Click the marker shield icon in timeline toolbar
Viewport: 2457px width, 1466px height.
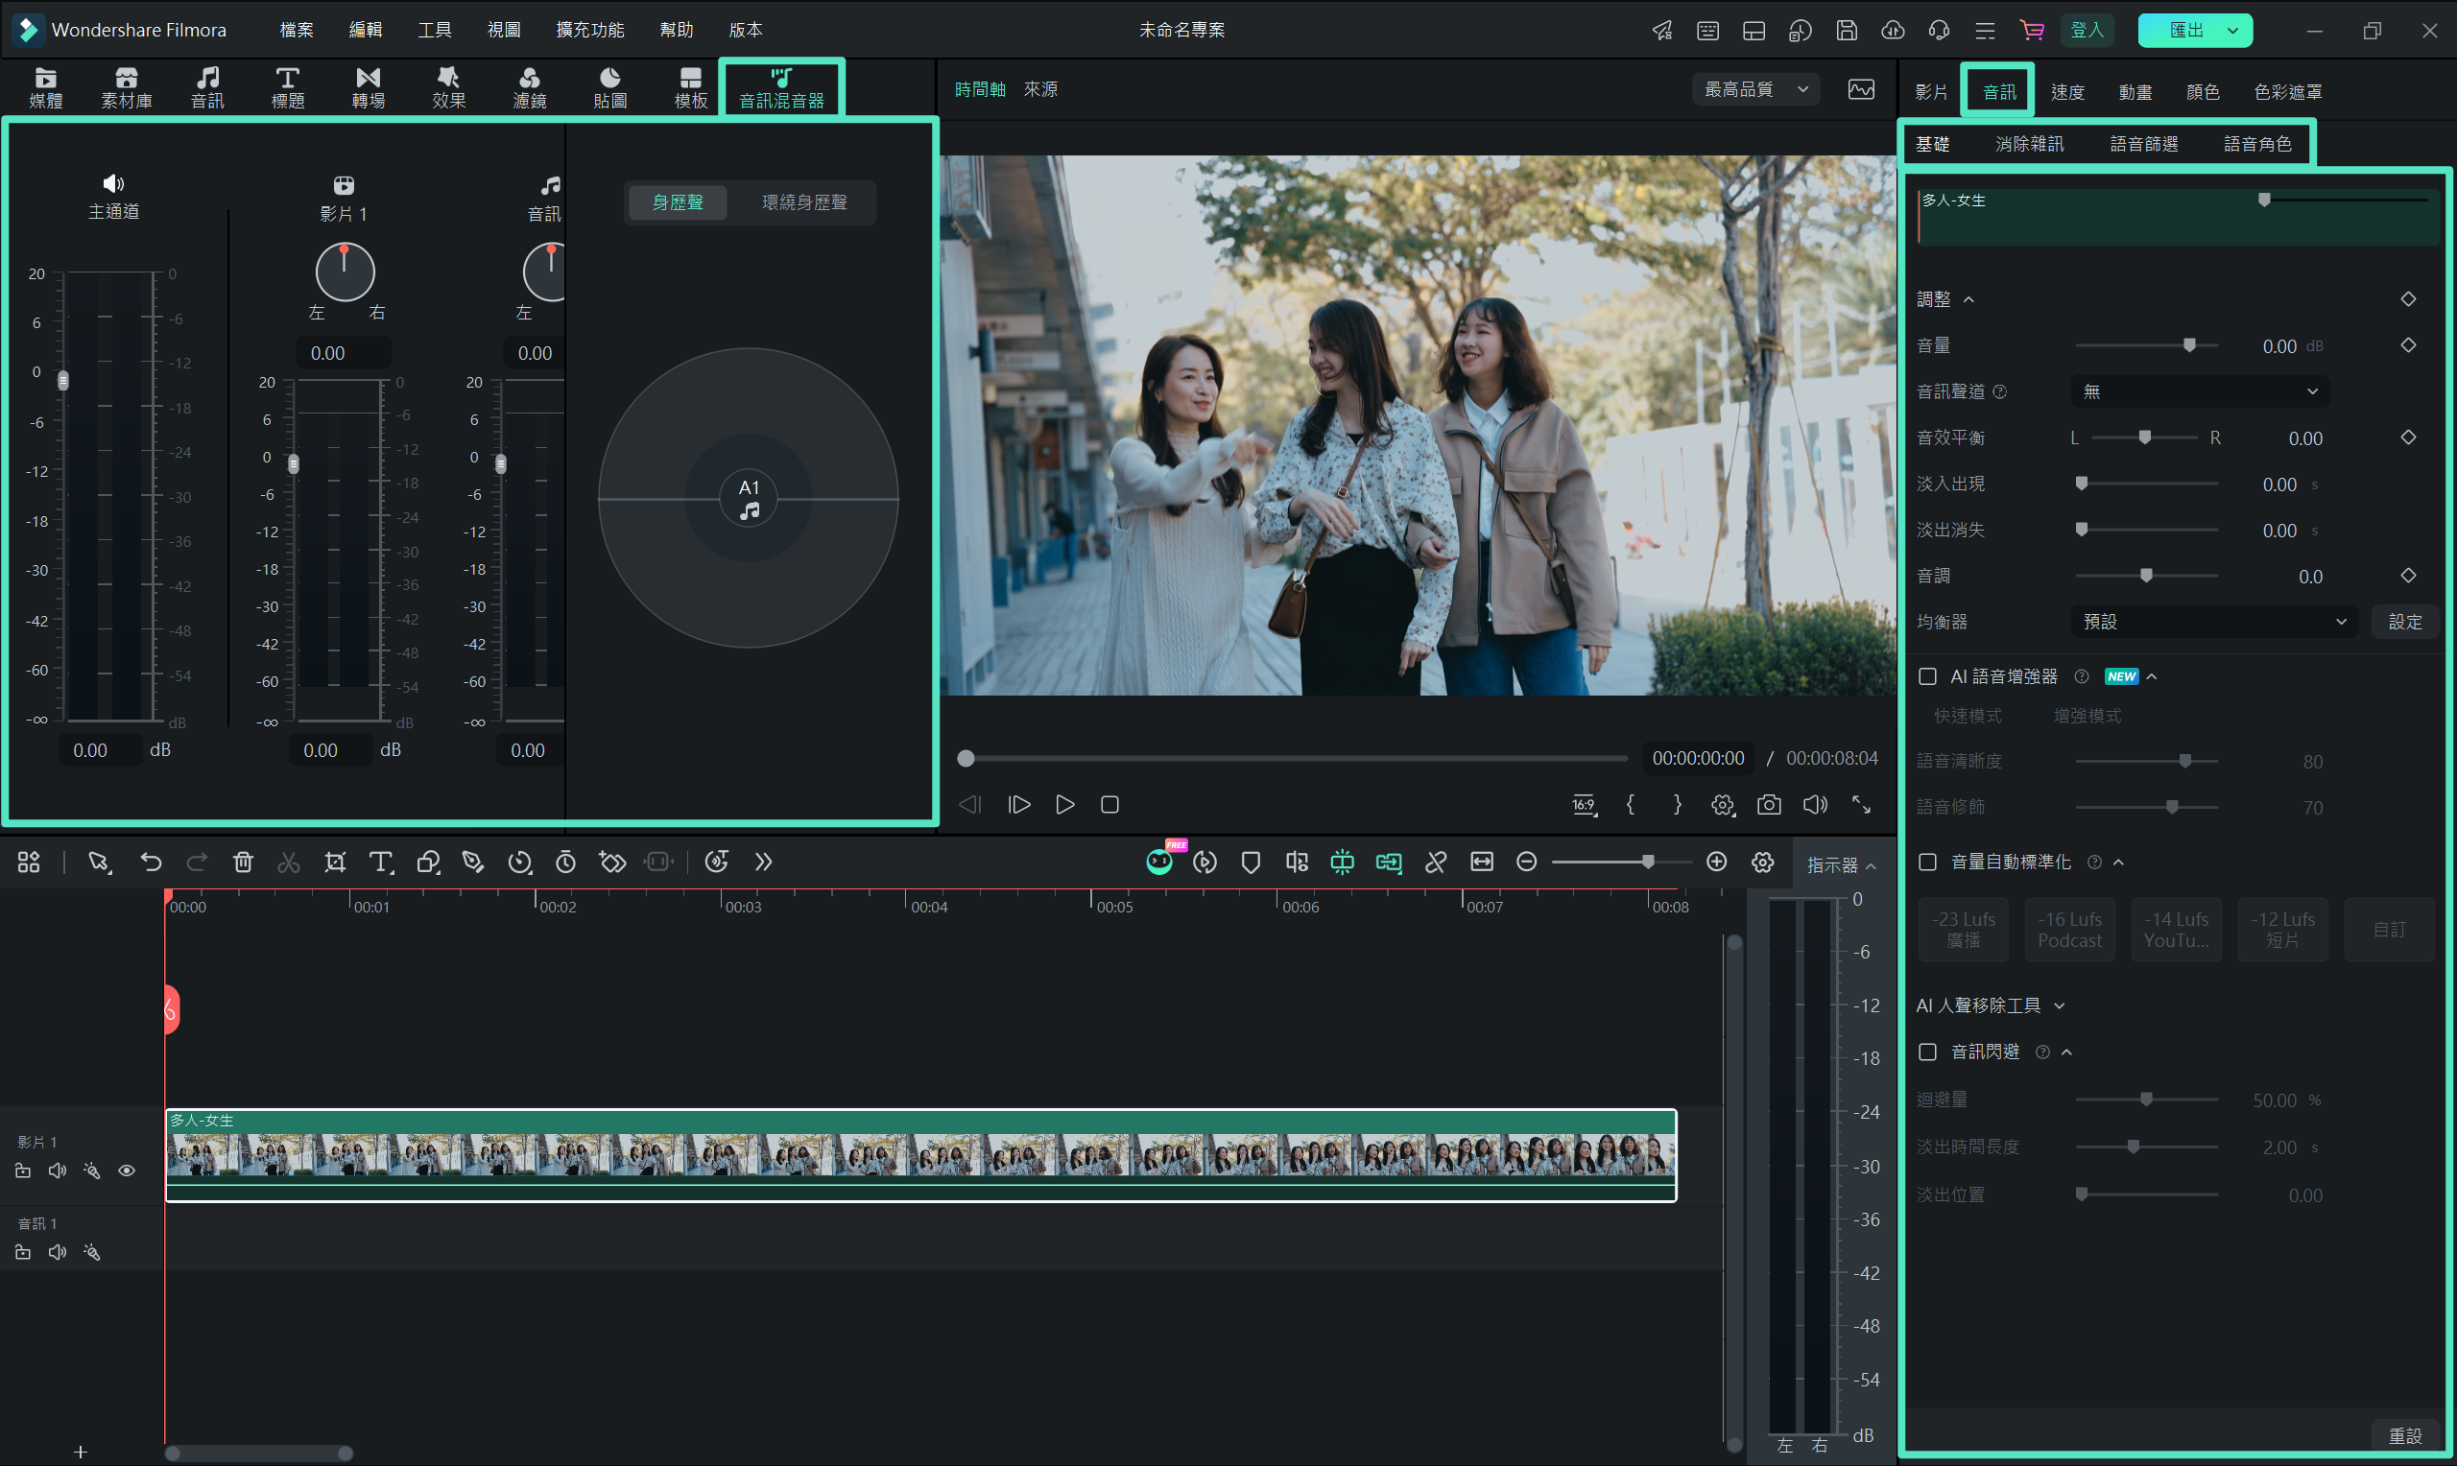pos(1251,863)
